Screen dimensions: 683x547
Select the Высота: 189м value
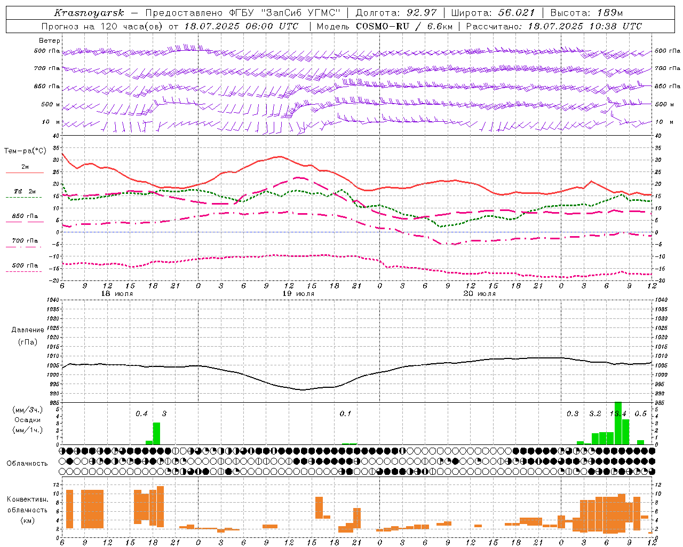click(x=586, y=13)
